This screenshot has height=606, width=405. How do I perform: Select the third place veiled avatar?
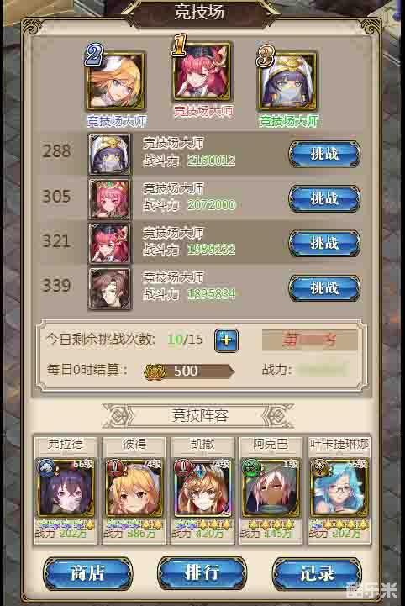click(x=287, y=82)
